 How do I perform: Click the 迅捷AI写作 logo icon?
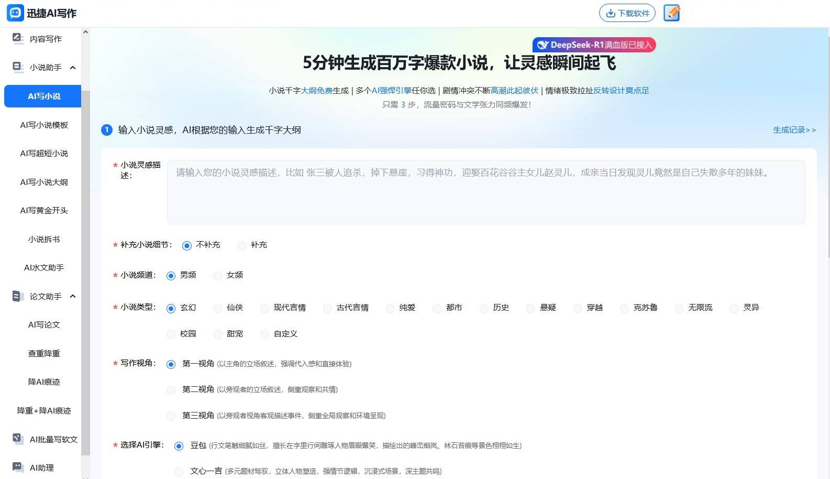point(15,13)
